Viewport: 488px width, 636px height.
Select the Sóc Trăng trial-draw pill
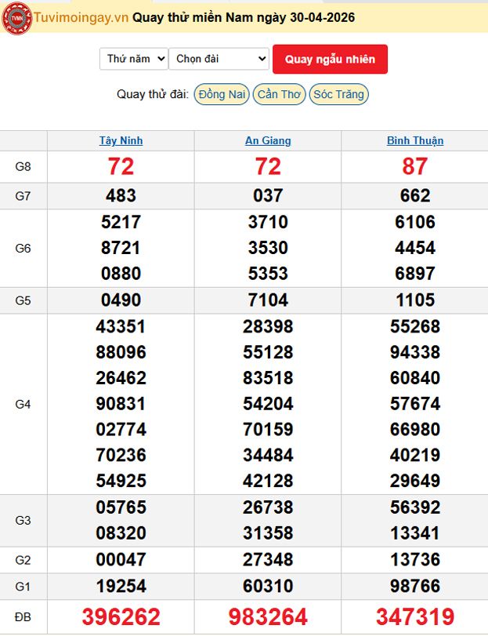coord(339,95)
